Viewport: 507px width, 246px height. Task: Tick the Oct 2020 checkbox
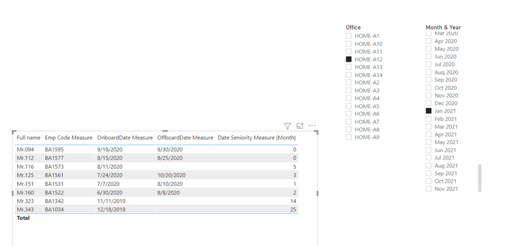click(x=429, y=87)
